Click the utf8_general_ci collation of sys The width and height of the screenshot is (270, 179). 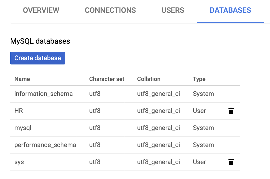[x=159, y=162]
